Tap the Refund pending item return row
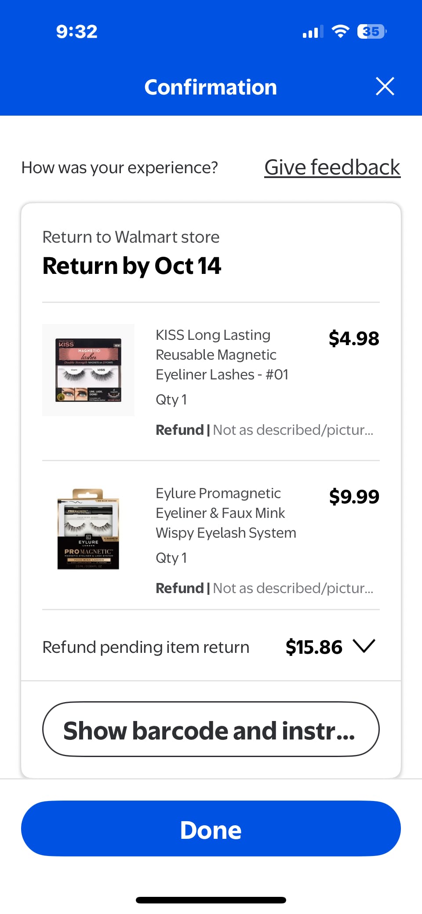Image resolution: width=422 pixels, height=914 pixels. (x=146, y=647)
